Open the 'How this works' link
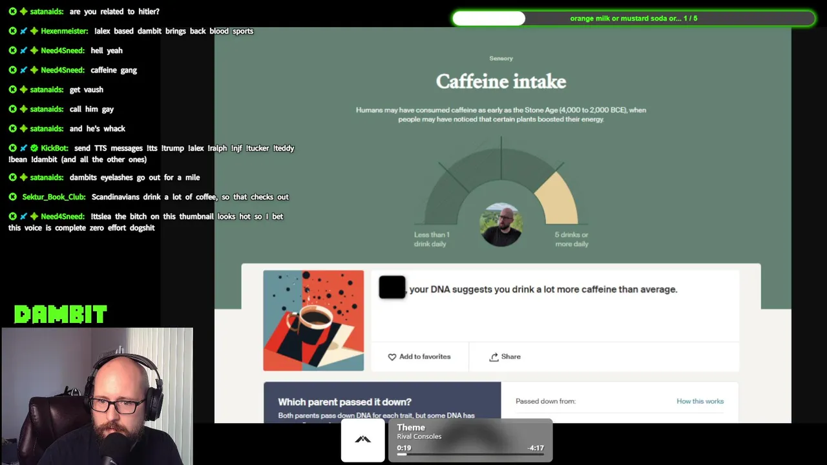 (700, 401)
